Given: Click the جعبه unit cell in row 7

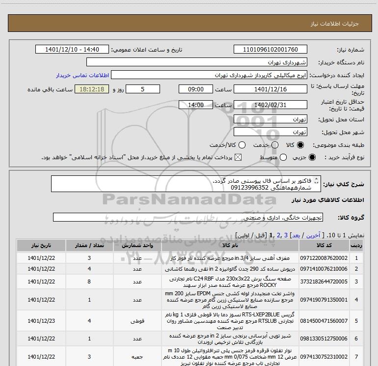Looking at the screenshot, I should coord(137,357).
